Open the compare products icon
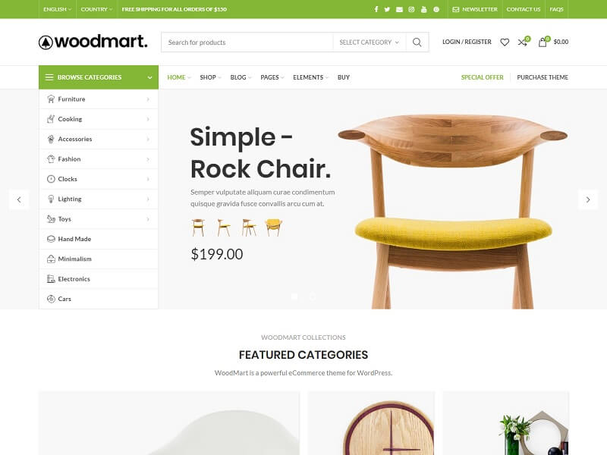This screenshot has height=455, width=607. [x=523, y=42]
